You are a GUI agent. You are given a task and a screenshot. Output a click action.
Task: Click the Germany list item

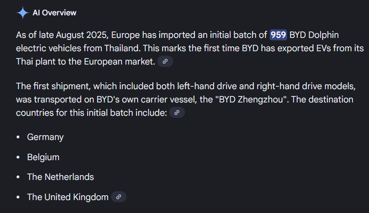click(x=45, y=137)
